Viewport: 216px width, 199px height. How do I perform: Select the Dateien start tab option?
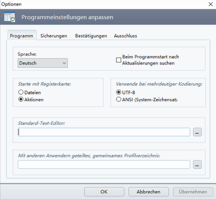tap(21, 92)
